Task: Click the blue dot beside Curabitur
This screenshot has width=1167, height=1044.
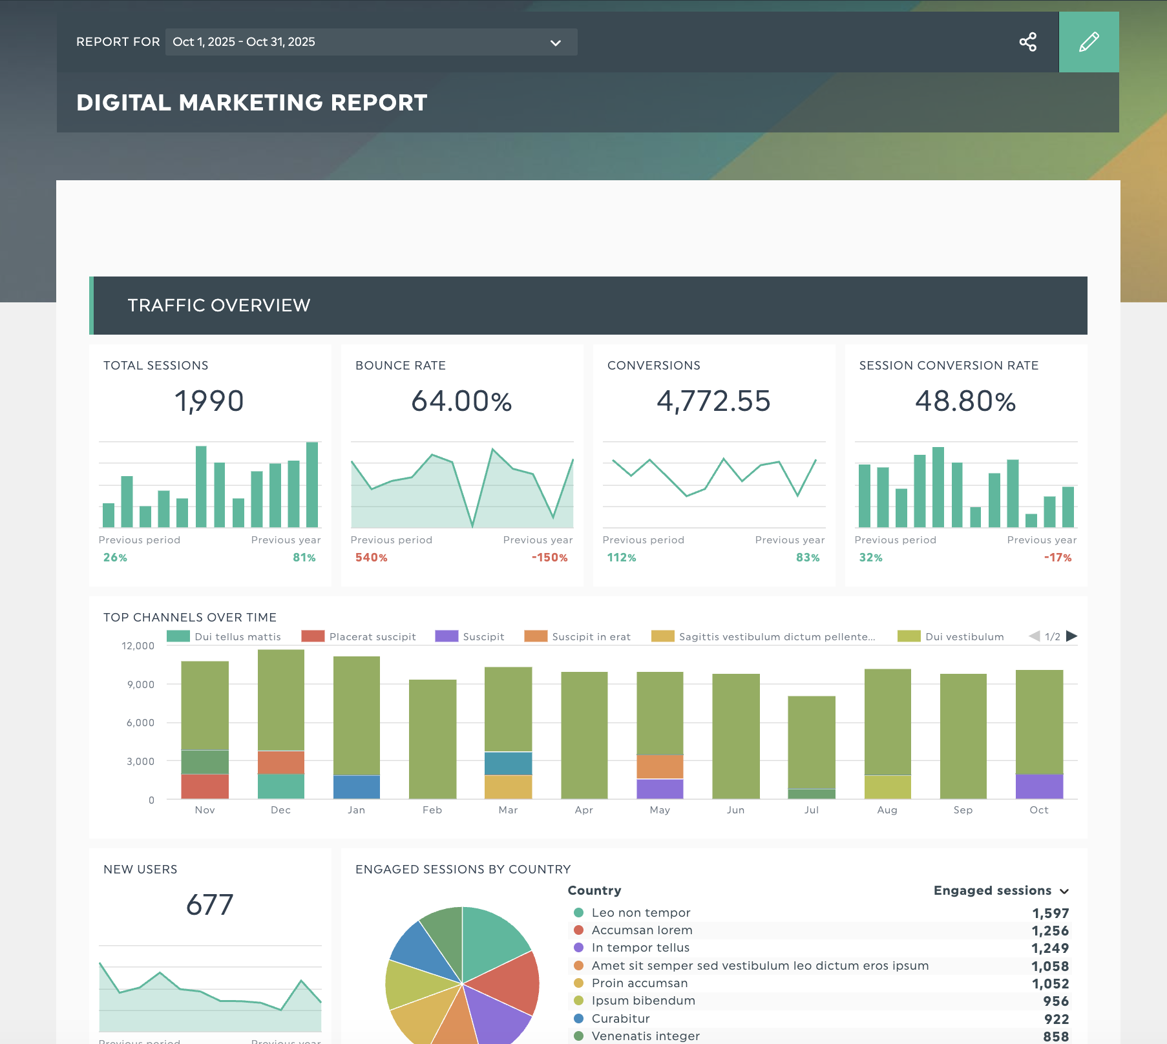Action: [578, 1018]
